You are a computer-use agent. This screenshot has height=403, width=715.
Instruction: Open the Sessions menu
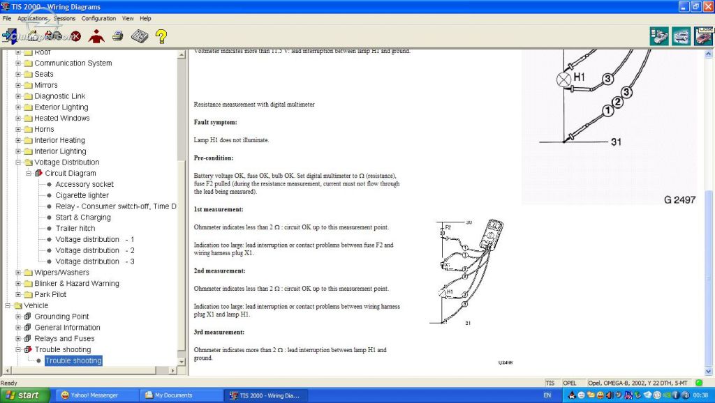(x=65, y=18)
